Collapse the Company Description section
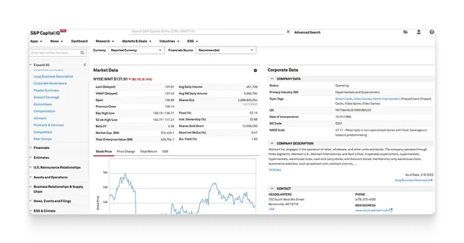This screenshot has height=243, width=464. tap(272, 143)
